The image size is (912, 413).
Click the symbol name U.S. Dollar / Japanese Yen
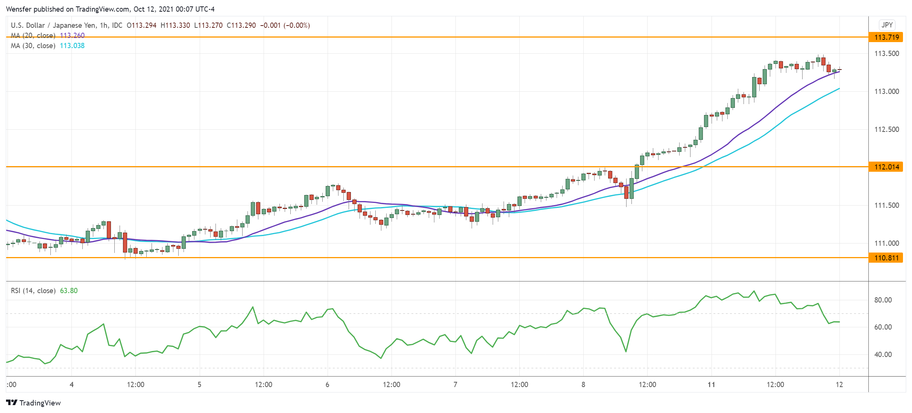click(53, 25)
